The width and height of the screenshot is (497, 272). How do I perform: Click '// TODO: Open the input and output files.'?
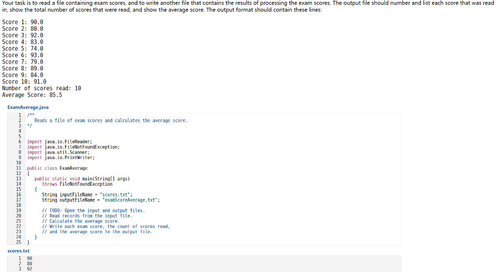point(93,210)
